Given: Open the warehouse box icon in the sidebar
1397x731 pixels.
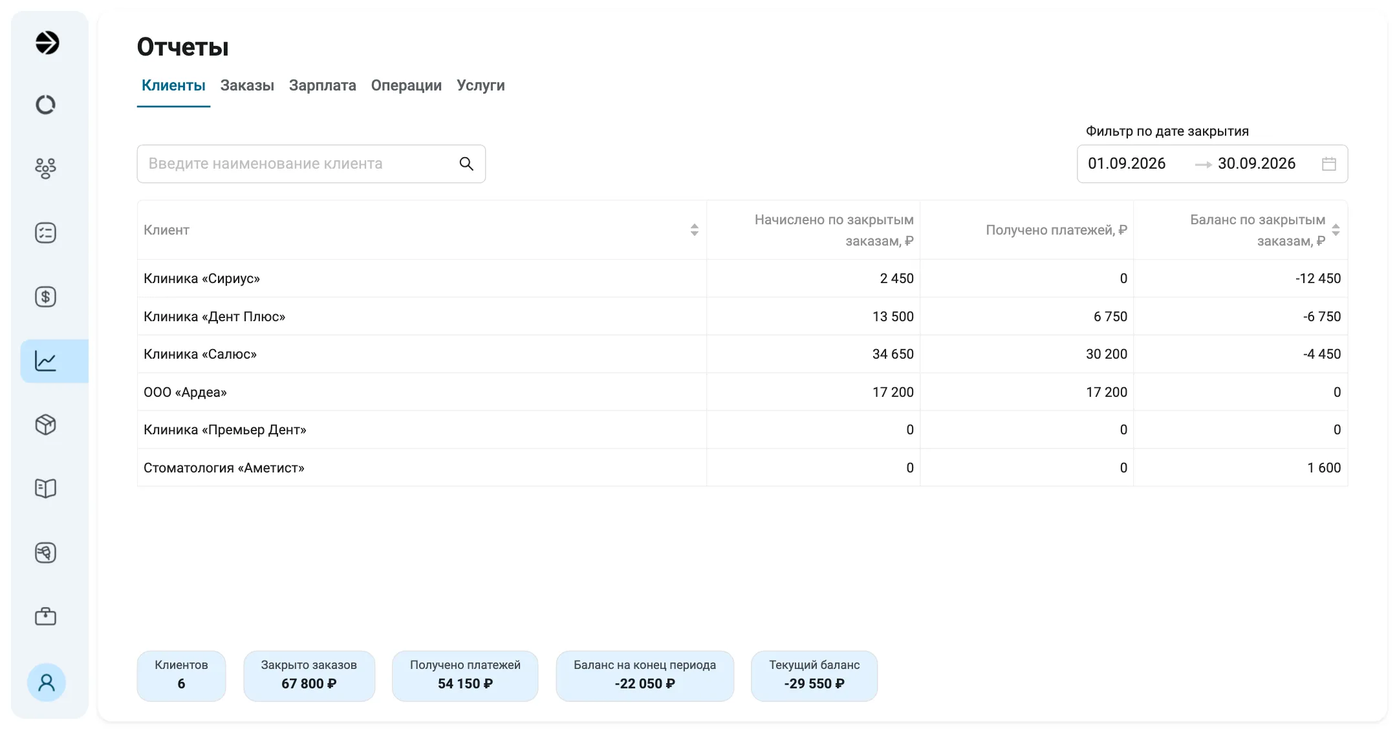Looking at the screenshot, I should point(45,425).
